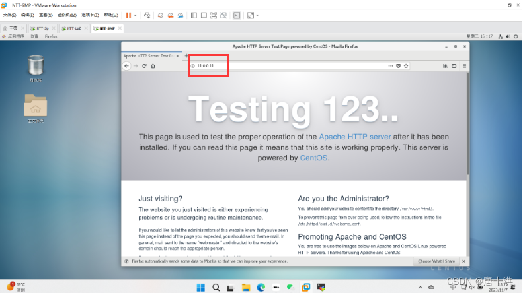Viewport: 523px width, 293px height.
Task: Click the send Ctrl+Alt+Del toolbar icon
Action: pos(147,15)
